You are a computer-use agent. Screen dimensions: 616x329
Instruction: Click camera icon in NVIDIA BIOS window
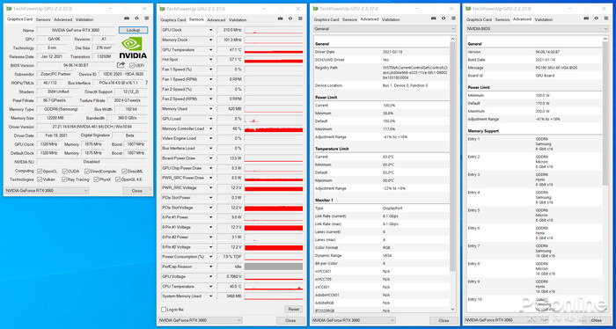coord(586,18)
